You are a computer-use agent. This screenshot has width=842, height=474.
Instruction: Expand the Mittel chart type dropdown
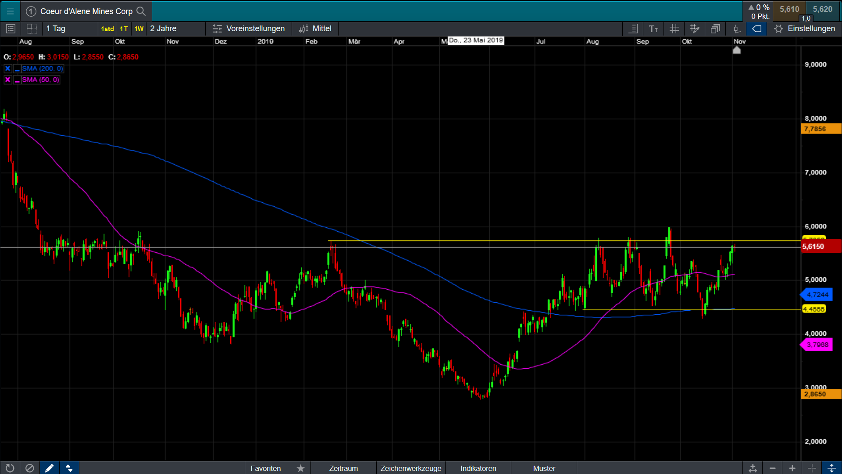(x=315, y=29)
